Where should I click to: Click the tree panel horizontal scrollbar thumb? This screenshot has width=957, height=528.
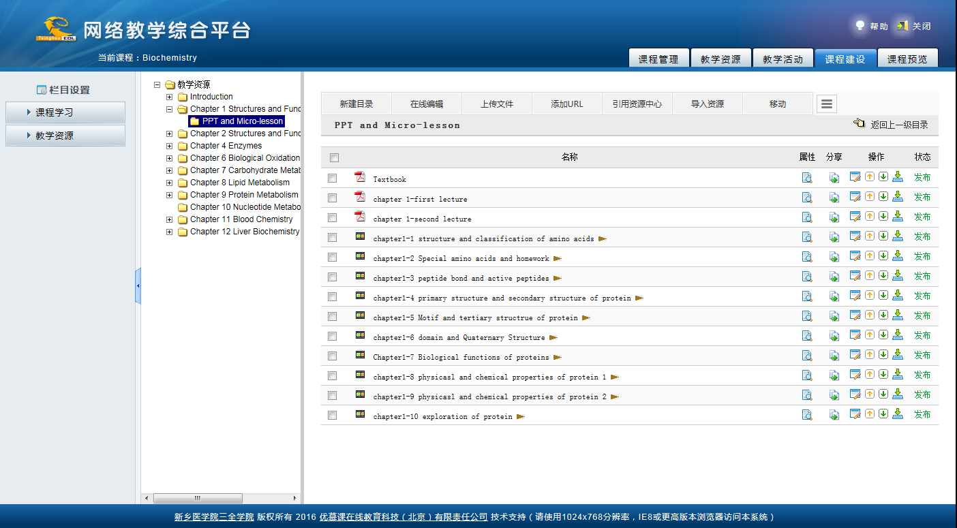[x=198, y=498]
